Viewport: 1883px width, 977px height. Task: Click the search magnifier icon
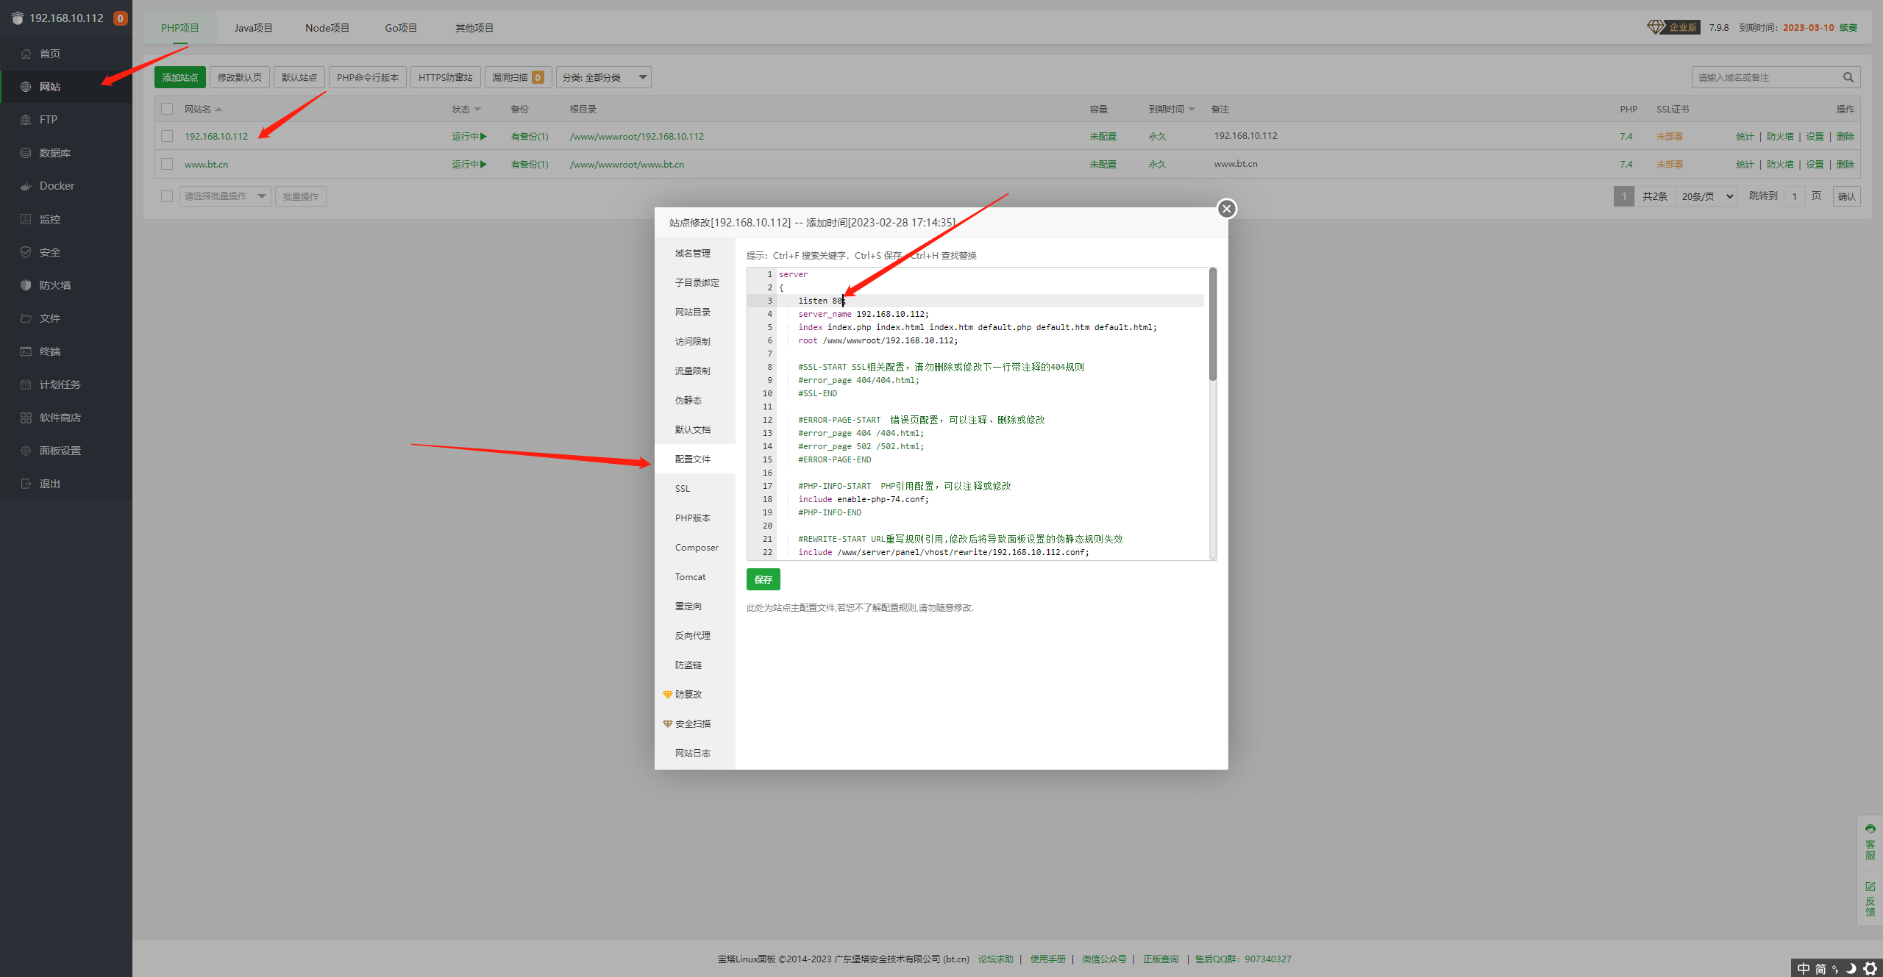tap(1848, 77)
